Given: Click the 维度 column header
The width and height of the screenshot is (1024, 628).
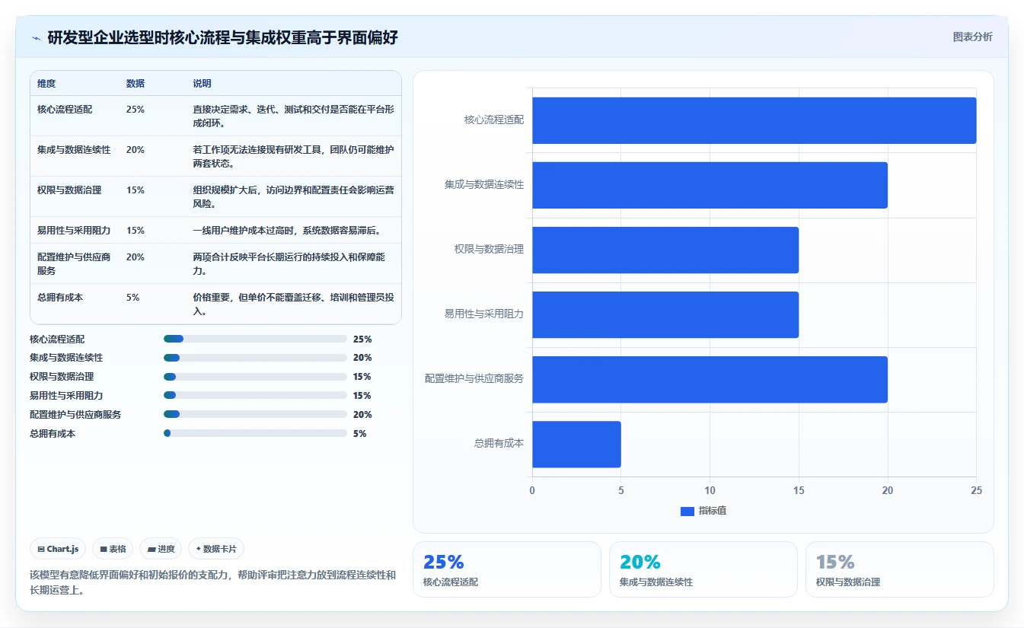Looking at the screenshot, I should (x=46, y=84).
